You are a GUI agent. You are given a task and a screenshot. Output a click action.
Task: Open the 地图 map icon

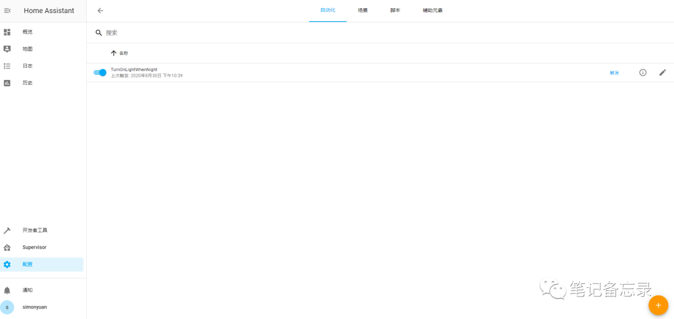[x=7, y=49]
